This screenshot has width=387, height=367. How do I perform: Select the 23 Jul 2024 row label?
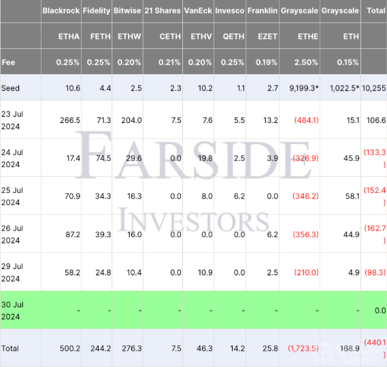tap(12, 120)
